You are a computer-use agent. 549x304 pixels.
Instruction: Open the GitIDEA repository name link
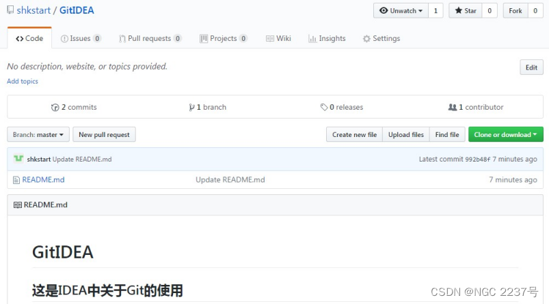point(77,10)
